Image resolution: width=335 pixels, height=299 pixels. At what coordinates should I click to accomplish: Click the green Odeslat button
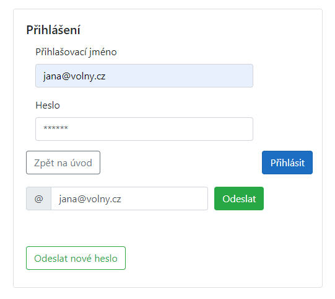coord(239,199)
